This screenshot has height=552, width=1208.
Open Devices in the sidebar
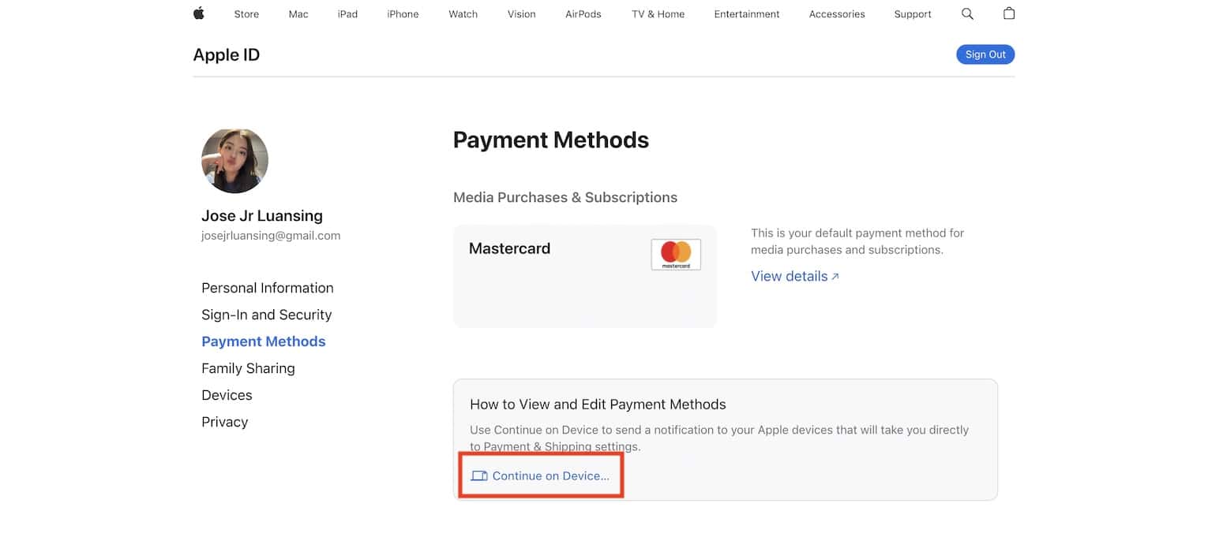pos(227,395)
